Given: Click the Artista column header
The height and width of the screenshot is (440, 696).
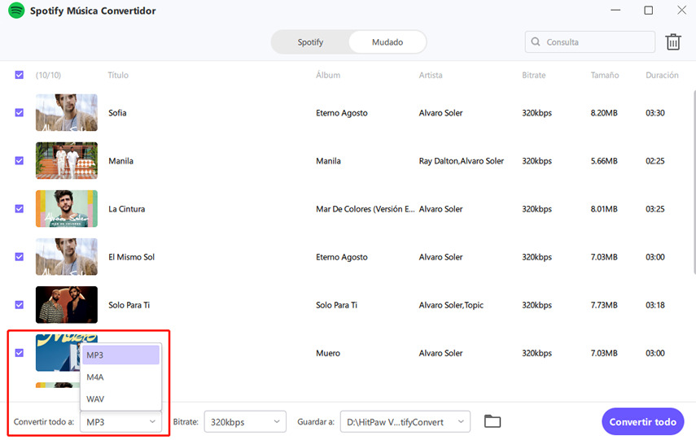Looking at the screenshot, I should (431, 75).
